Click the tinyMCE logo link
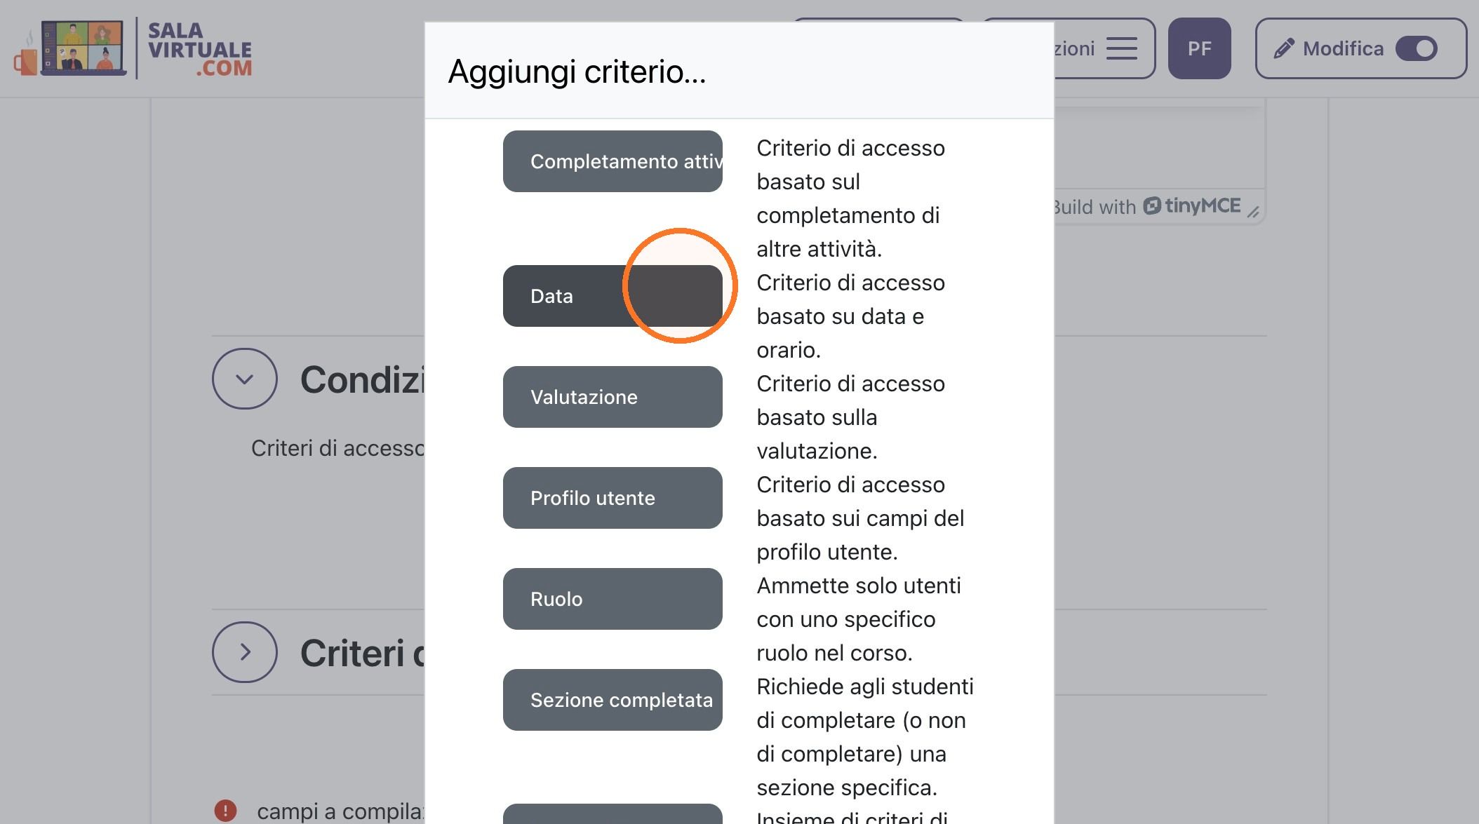This screenshot has height=824, width=1479. (1192, 205)
